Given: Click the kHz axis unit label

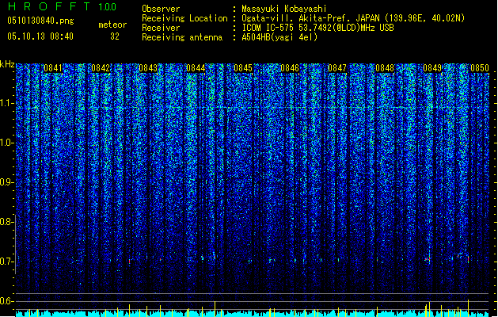Looking at the screenshot, I should click(7, 64).
